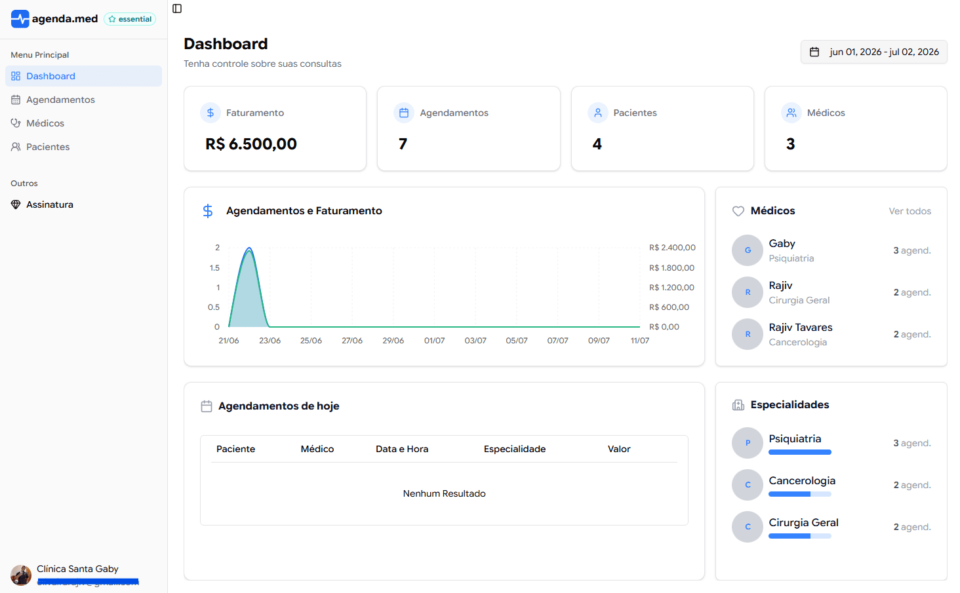This screenshot has height=593, width=960.
Task: Click the 01/07 date label on chart
Action: tap(434, 341)
